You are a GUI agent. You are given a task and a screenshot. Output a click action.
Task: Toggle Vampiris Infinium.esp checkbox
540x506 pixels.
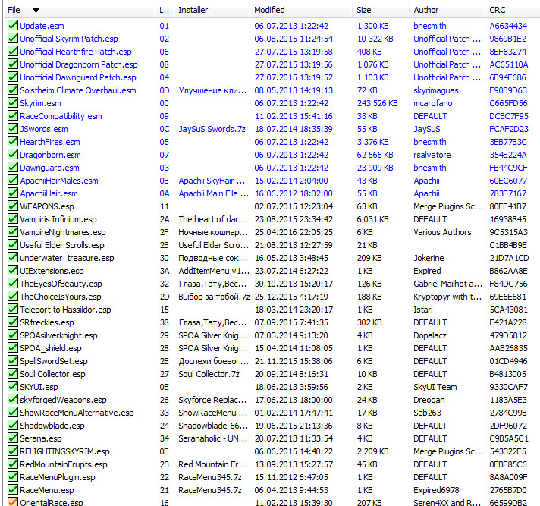pyautogui.click(x=13, y=219)
